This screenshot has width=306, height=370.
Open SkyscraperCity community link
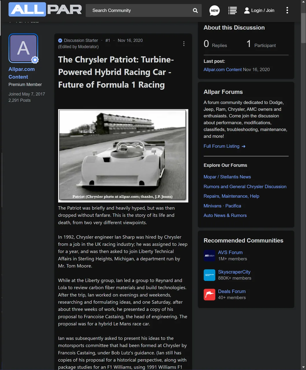coord(234,272)
